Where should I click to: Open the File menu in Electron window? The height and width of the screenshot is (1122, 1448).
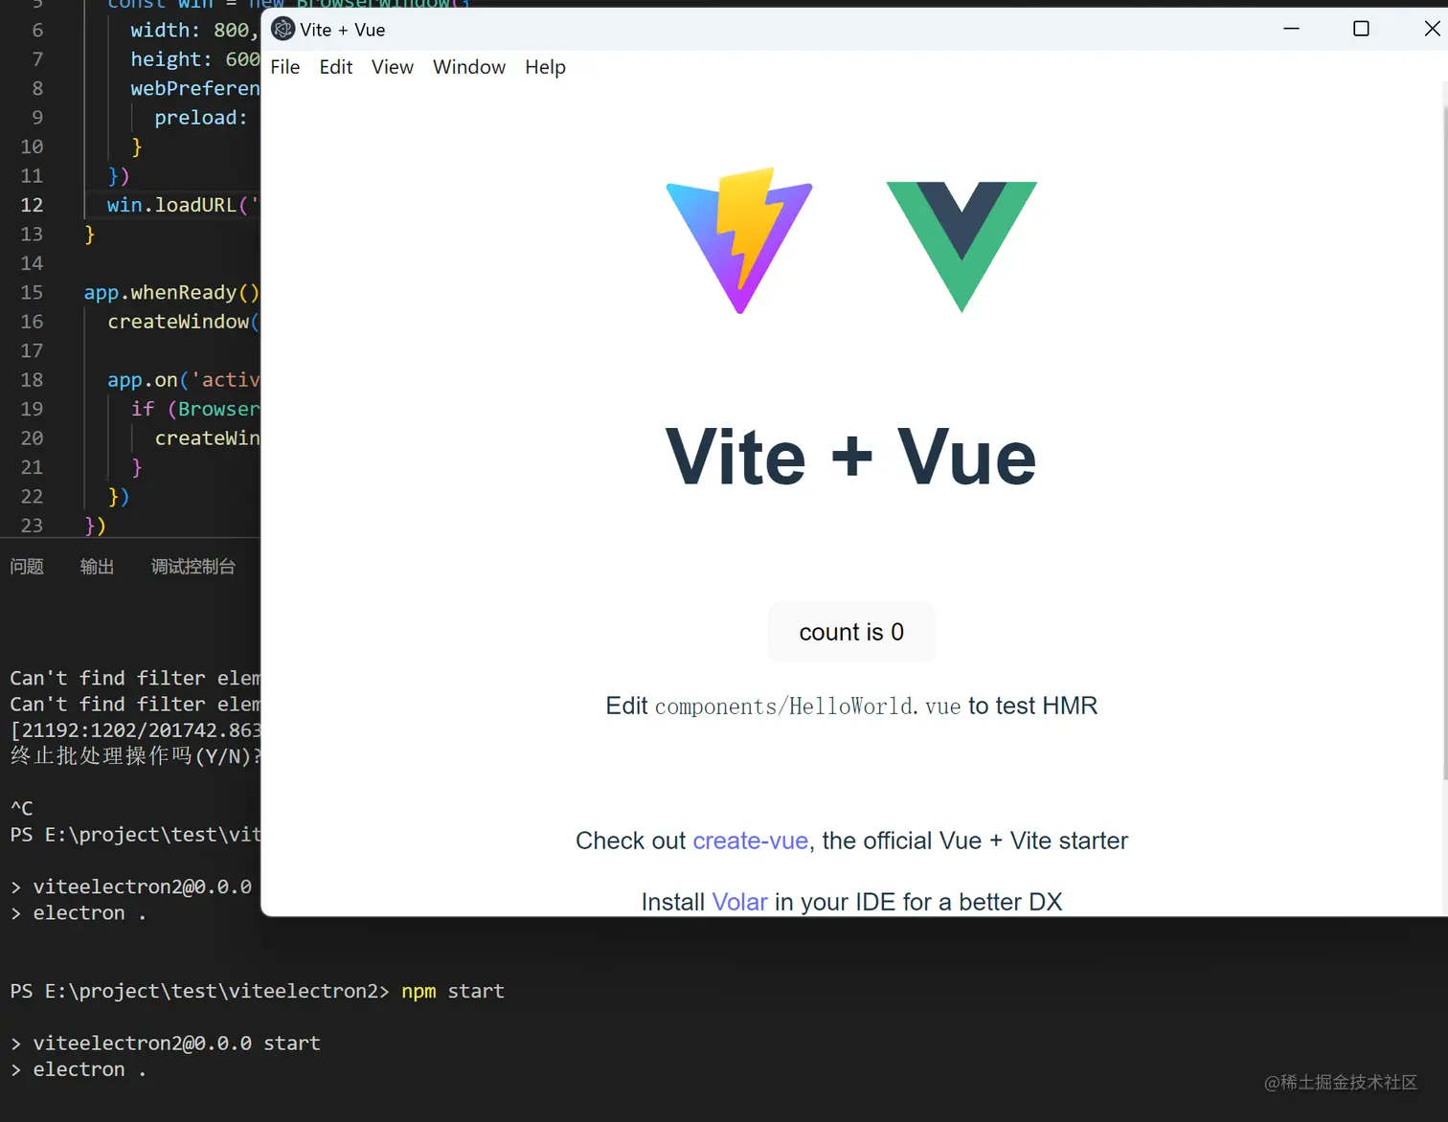click(x=285, y=67)
